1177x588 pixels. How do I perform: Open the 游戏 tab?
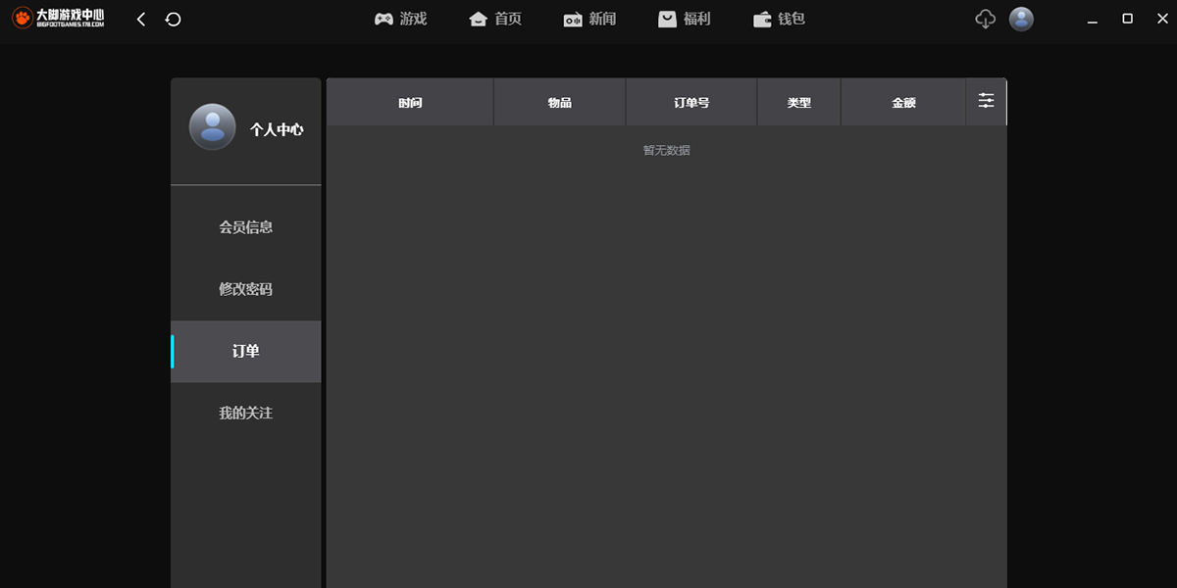point(400,19)
